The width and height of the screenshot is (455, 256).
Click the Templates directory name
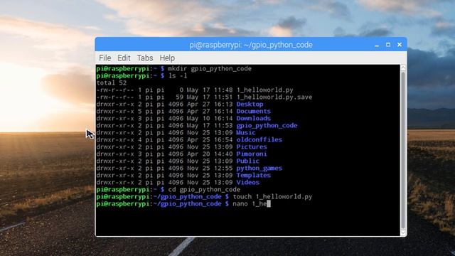click(253, 176)
